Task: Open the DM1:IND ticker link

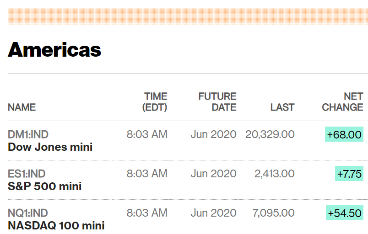Action: (28, 134)
